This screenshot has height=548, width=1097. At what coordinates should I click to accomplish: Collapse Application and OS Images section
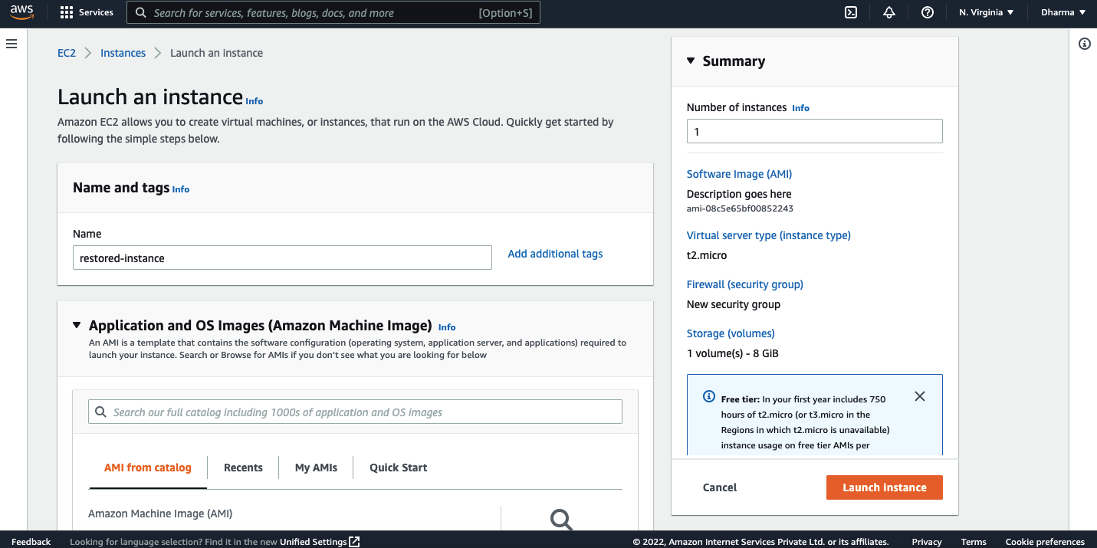(x=77, y=325)
